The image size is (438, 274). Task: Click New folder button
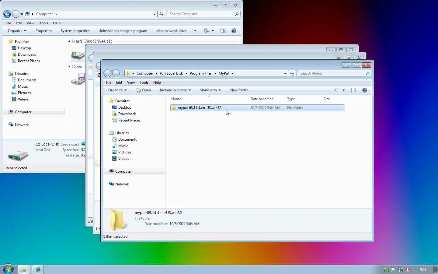[x=239, y=90]
